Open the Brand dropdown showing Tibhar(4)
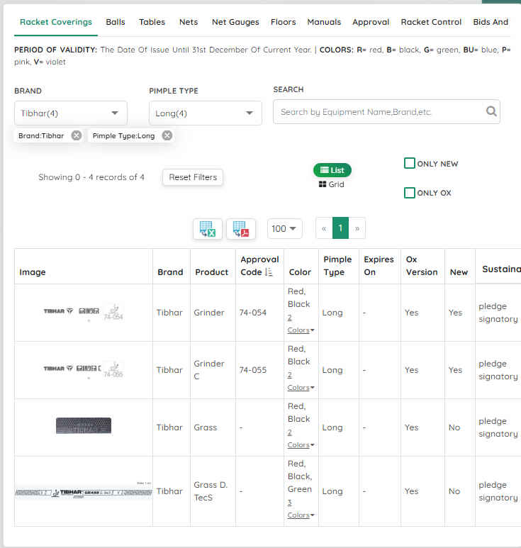 click(x=71, y=113)
